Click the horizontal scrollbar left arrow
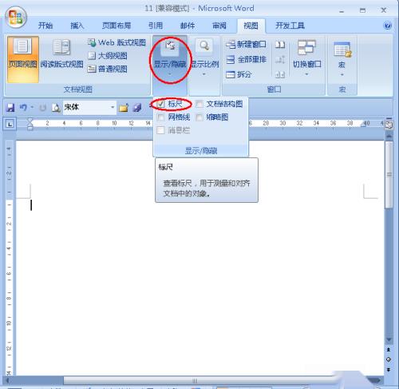Viewport: 399px width, 389px height. coord(7,381)
